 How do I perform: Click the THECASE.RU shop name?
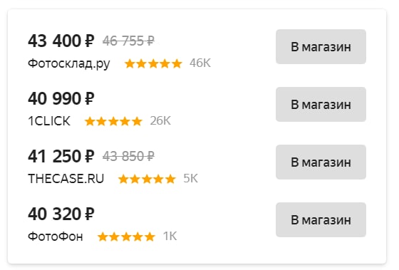[x=66, y=179]
